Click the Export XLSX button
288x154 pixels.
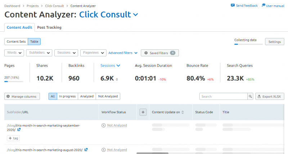(270, 96)
